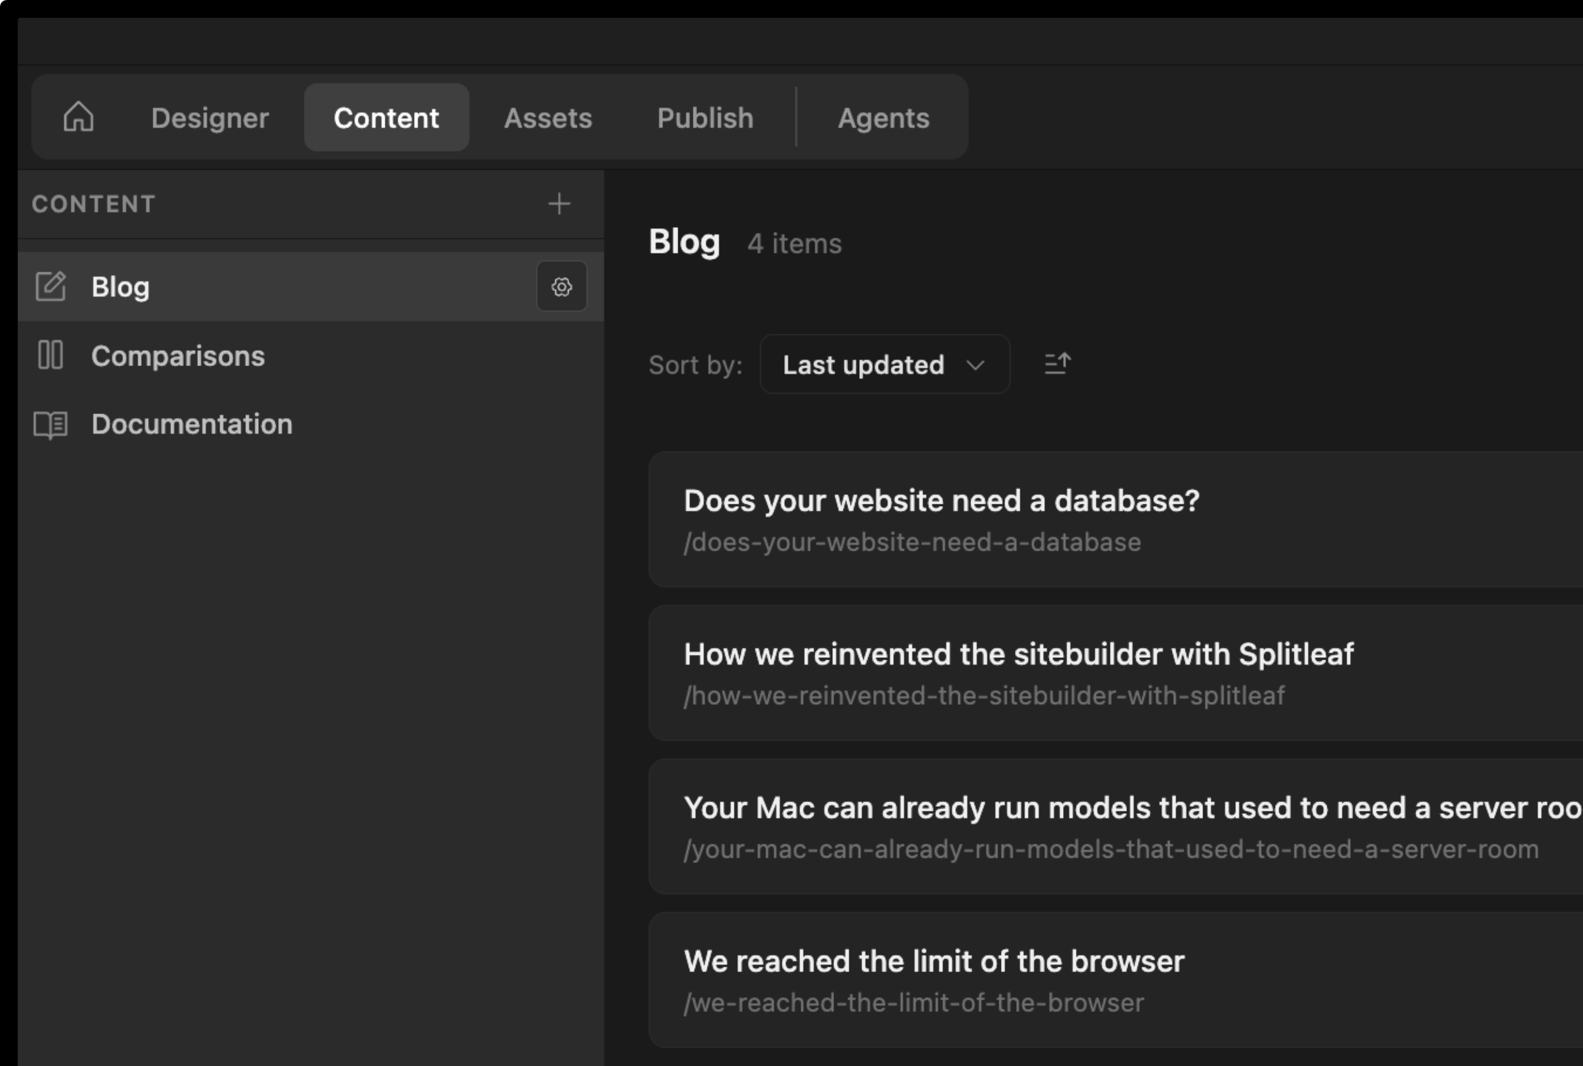
Task: Click the '4 items' count label
Action: tap(794, 244)
